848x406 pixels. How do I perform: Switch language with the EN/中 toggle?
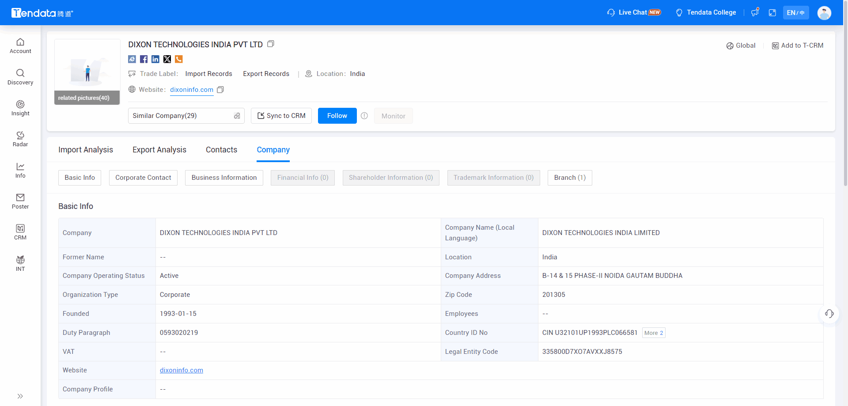point(795,12)
